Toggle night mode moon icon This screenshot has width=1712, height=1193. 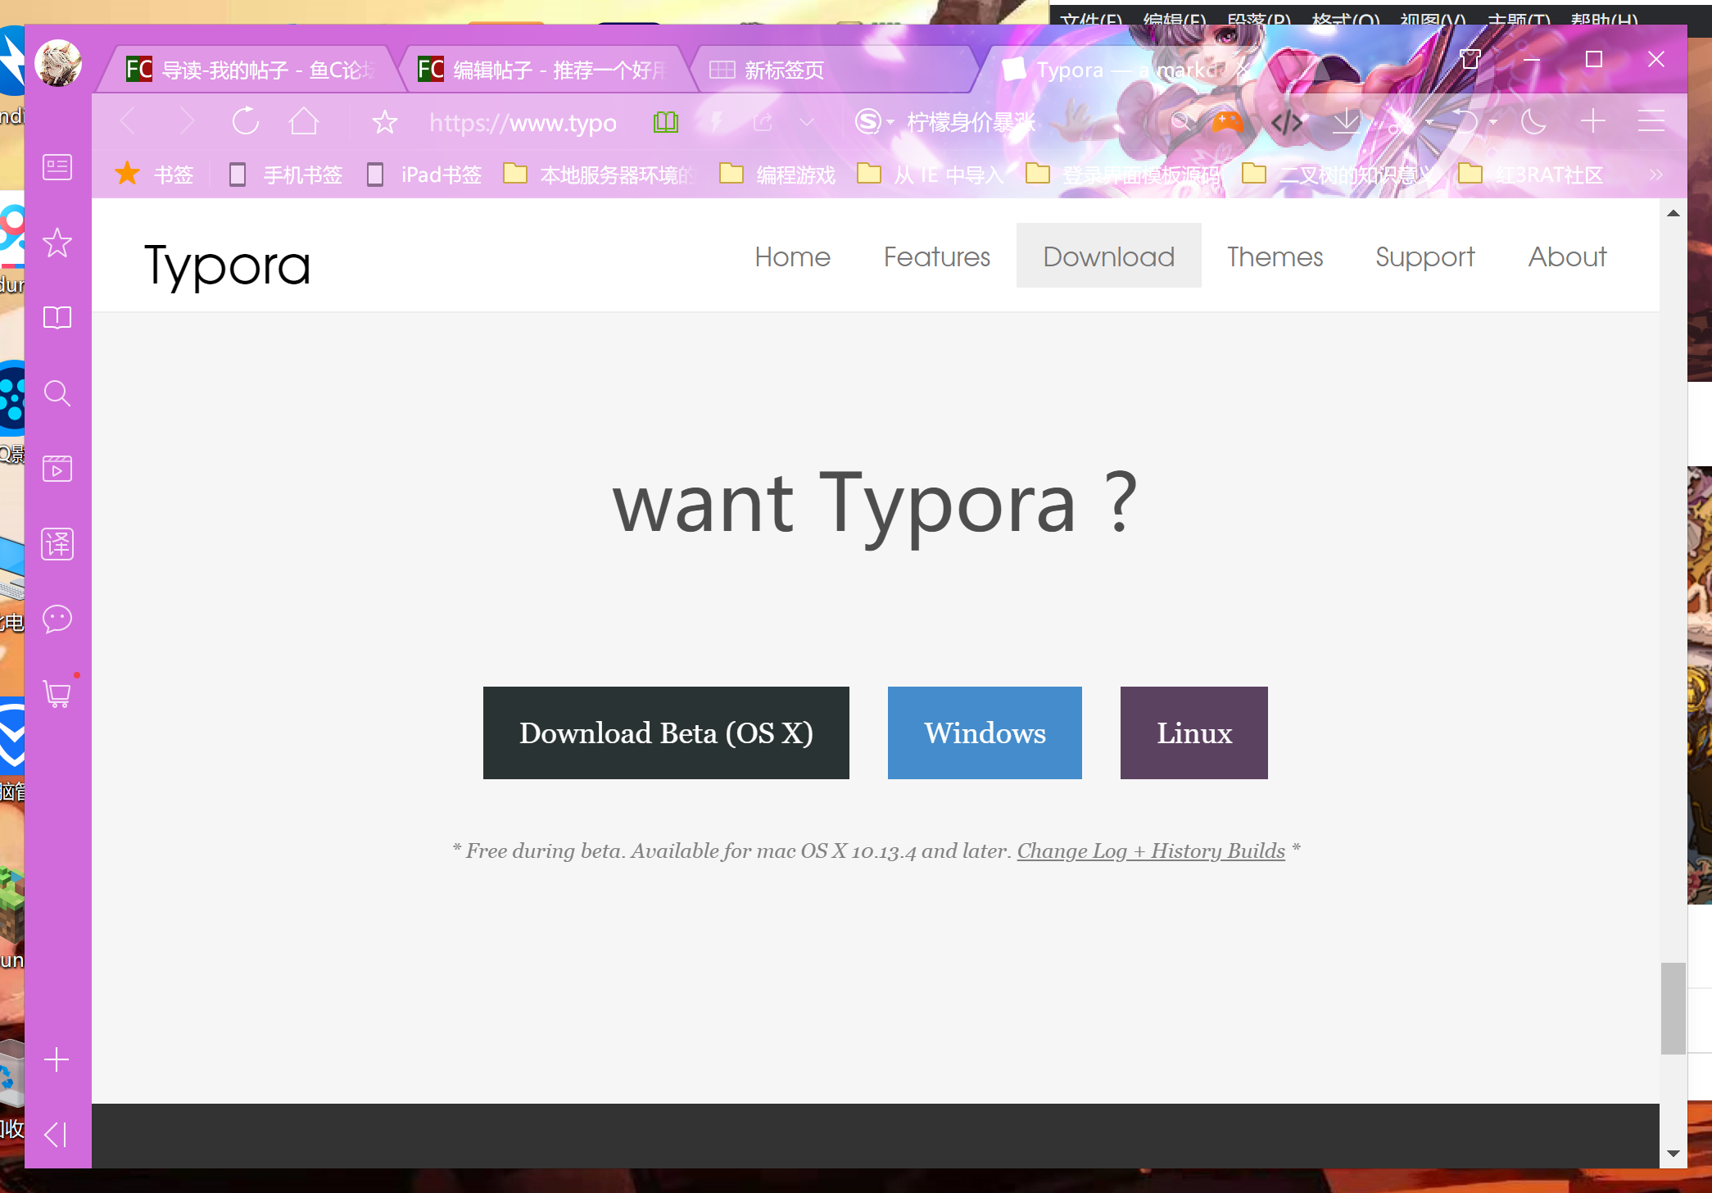click(x=1533, y=122)
